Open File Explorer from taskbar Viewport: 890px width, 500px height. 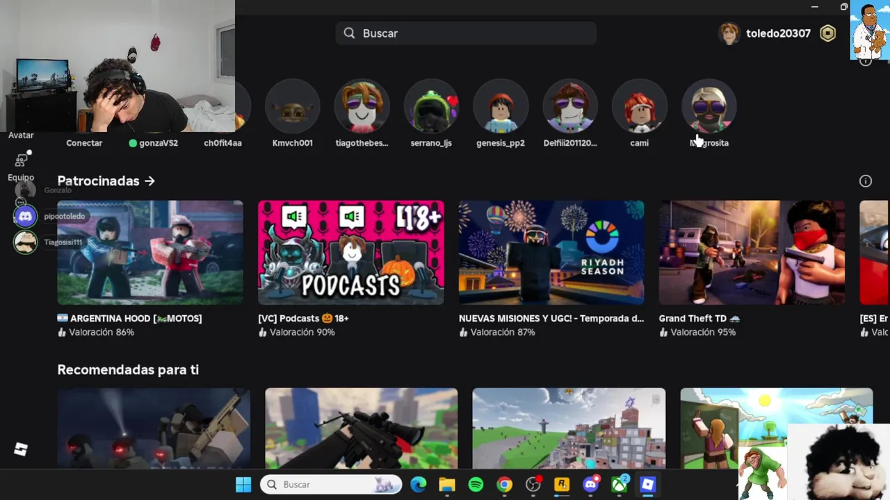pos(446,485)
